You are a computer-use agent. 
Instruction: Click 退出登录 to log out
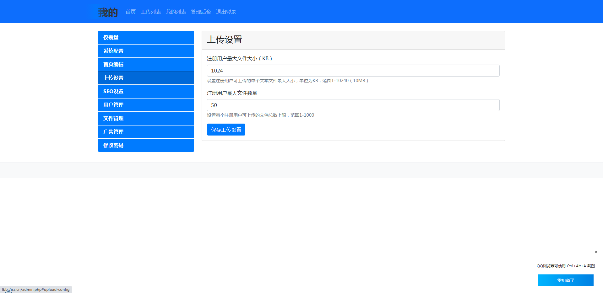(x=226, y=12)
